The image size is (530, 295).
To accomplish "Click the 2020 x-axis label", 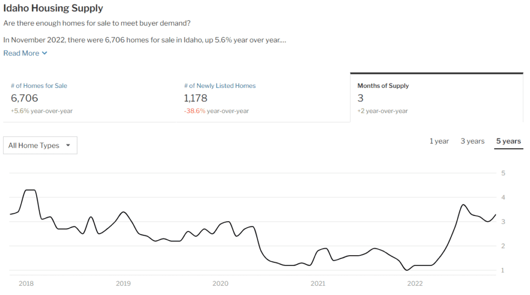I will click(x=220, y=283).
